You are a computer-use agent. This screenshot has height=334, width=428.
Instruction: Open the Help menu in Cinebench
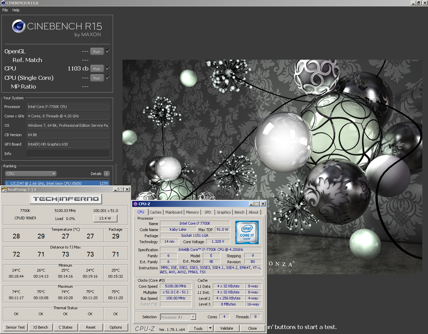tap(16, 10)
